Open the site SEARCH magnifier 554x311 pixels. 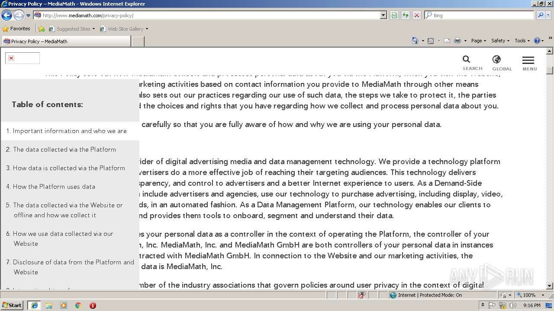point(472,63)
